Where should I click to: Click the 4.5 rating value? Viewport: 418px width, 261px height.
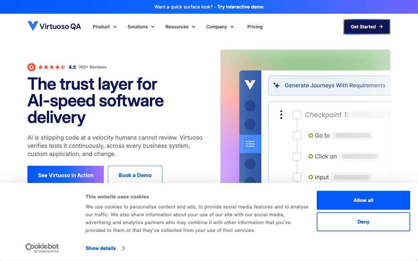[72, 67]
